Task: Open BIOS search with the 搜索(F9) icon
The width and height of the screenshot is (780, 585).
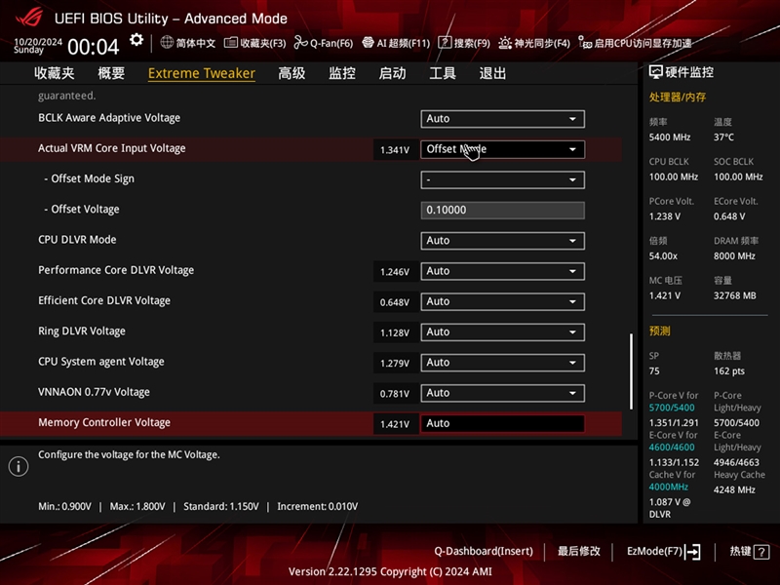Action: 468,42
